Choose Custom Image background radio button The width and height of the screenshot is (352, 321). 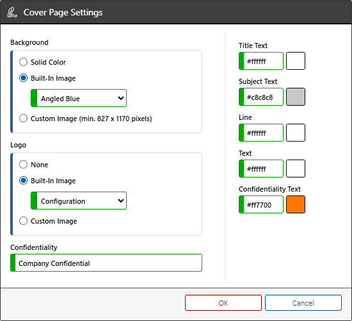pos(23,119)
